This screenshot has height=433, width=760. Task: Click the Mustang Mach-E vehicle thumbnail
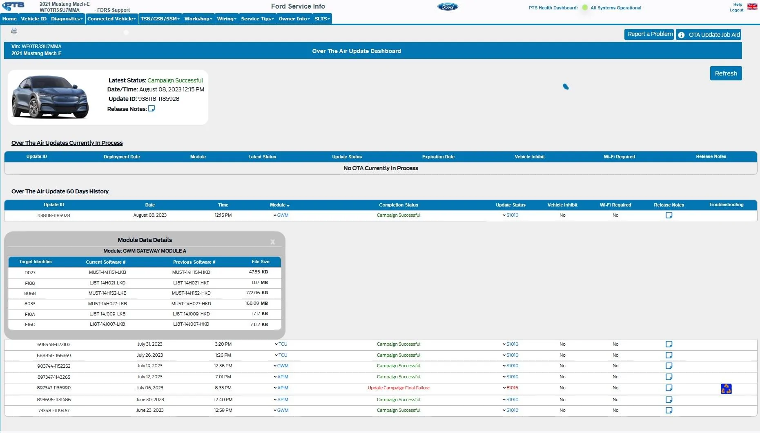pos(50,97)
